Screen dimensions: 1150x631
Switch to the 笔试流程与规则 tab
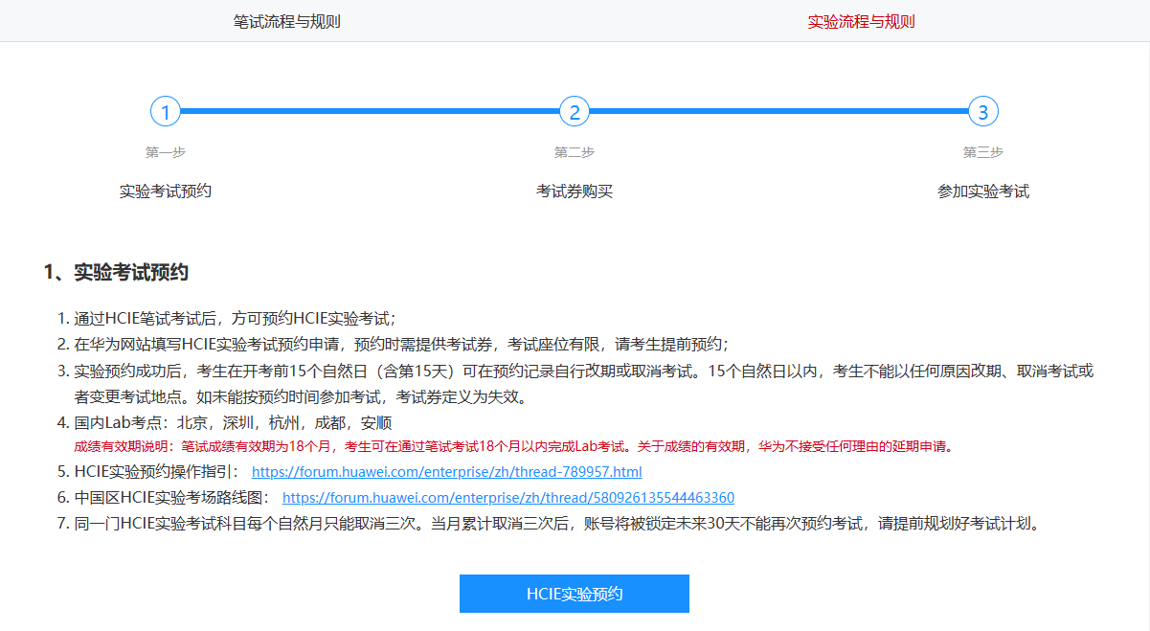(x=287, y=21)
